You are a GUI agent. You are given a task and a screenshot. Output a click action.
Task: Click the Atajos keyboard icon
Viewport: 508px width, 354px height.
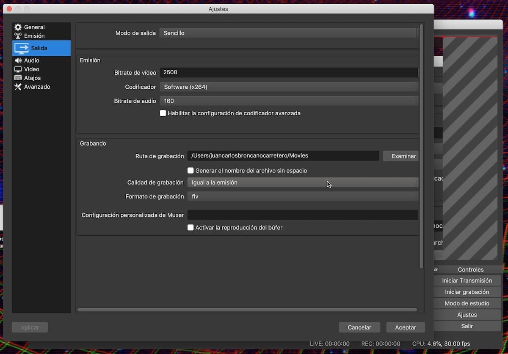tap(18, 78)
